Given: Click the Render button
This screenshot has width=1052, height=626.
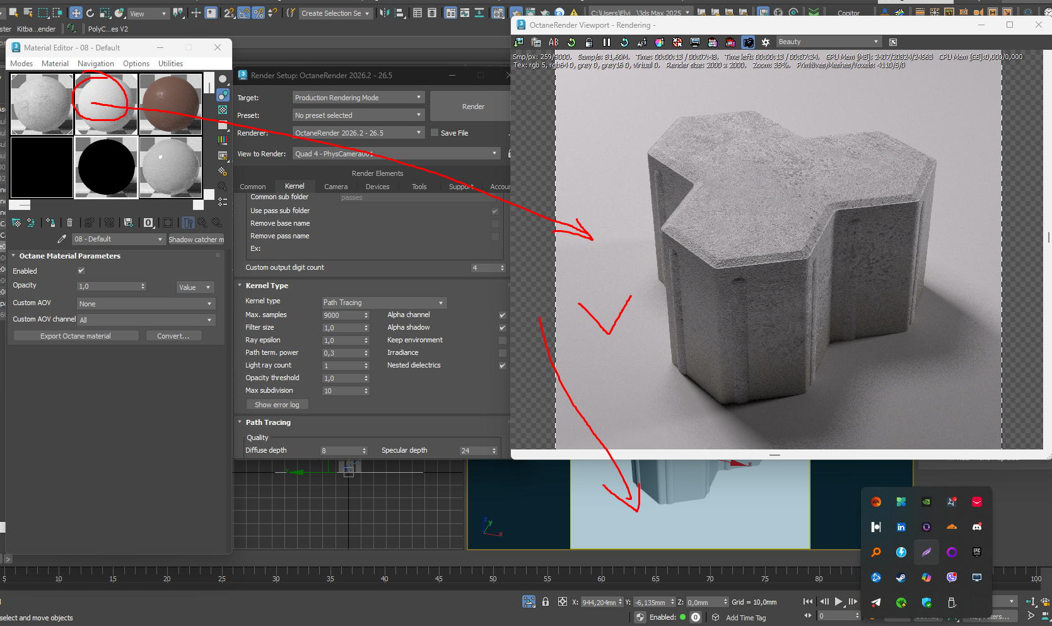Looking at the screenshot, I should click(x=473, y=107).
